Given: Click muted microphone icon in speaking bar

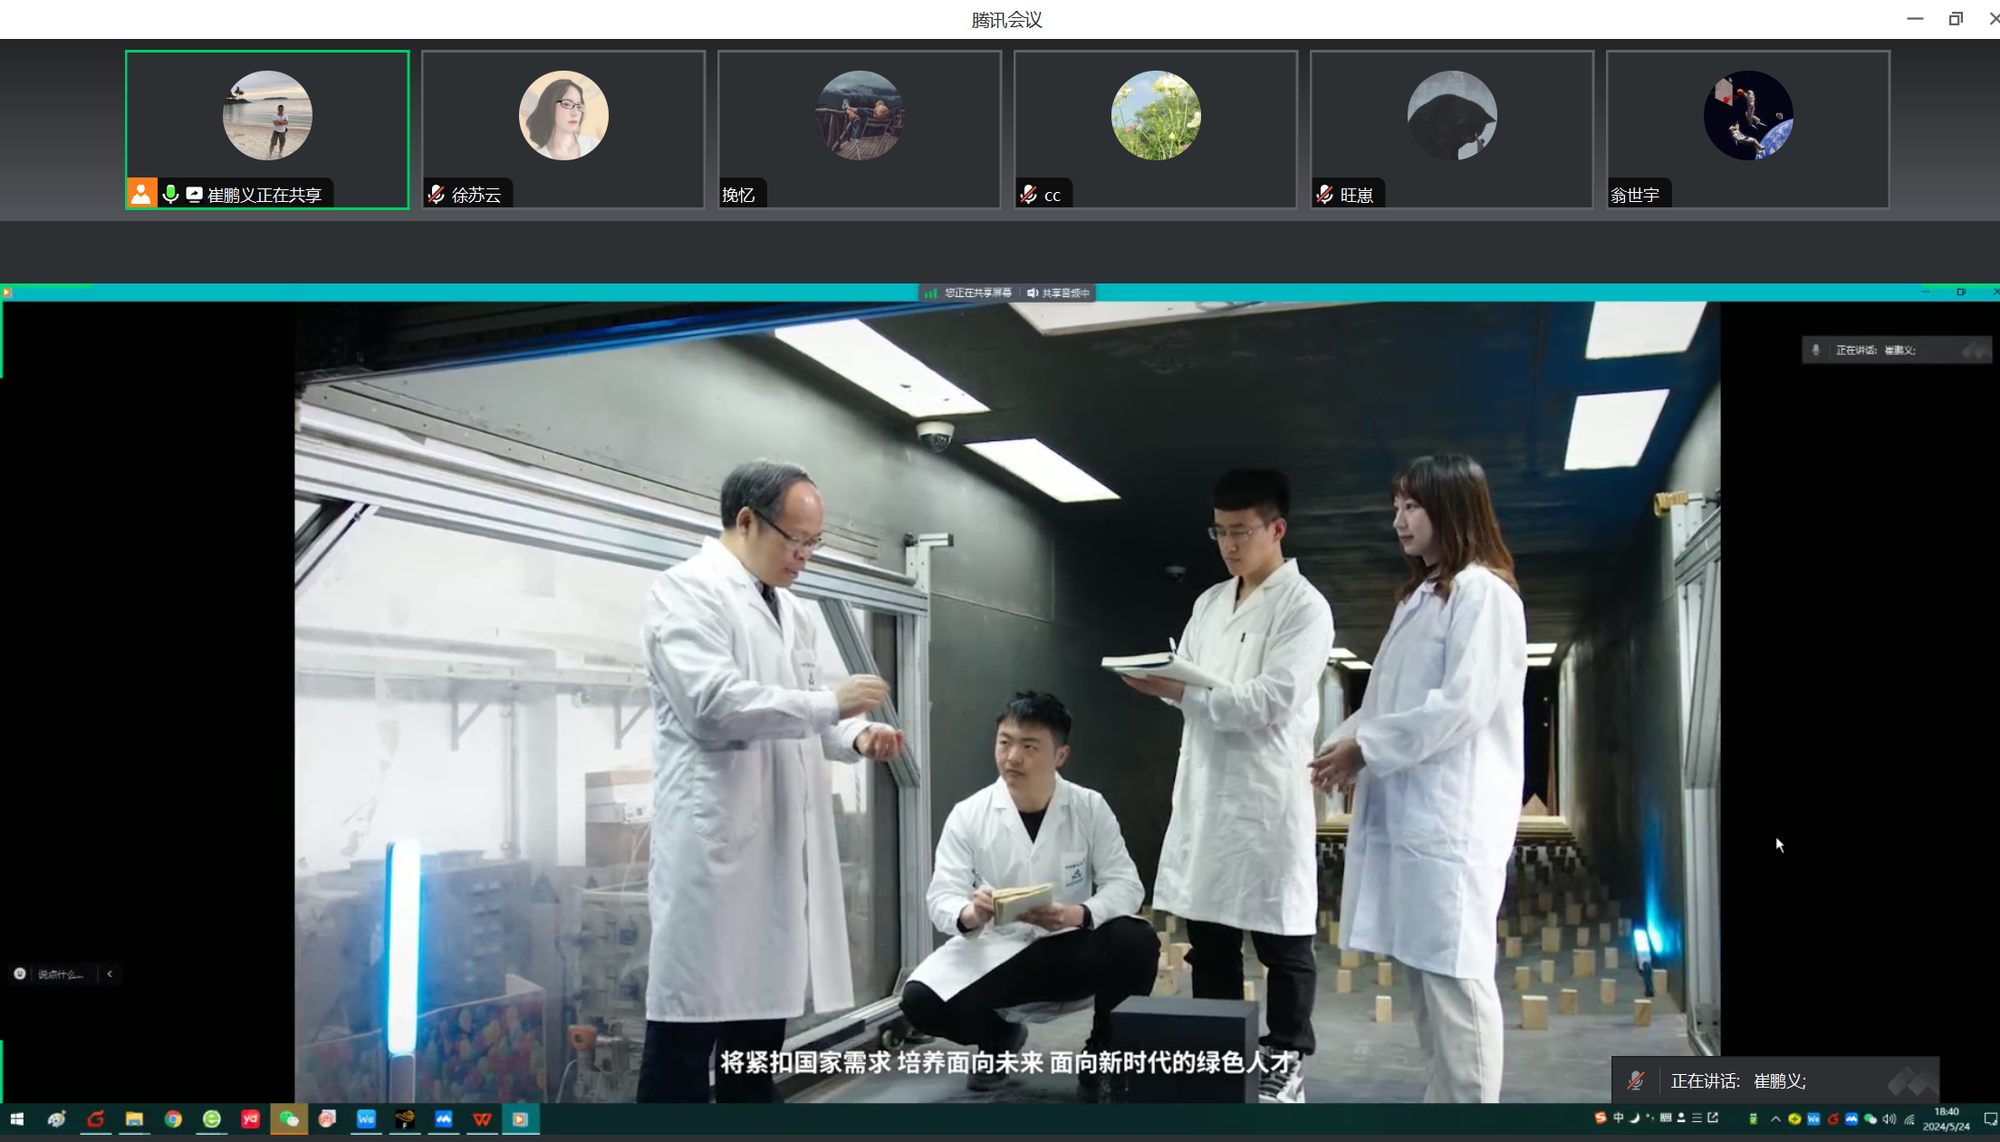Looking at the screenshot, I should pos(1636,1080).
